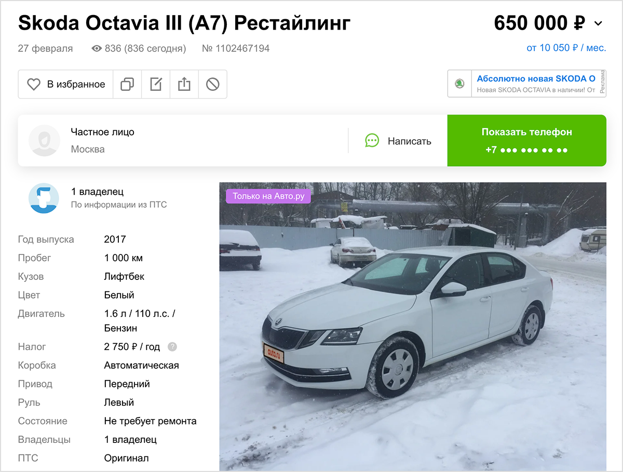Open the note edit icon
Viewport: 623px width, 472px height.
coord(156,84)
